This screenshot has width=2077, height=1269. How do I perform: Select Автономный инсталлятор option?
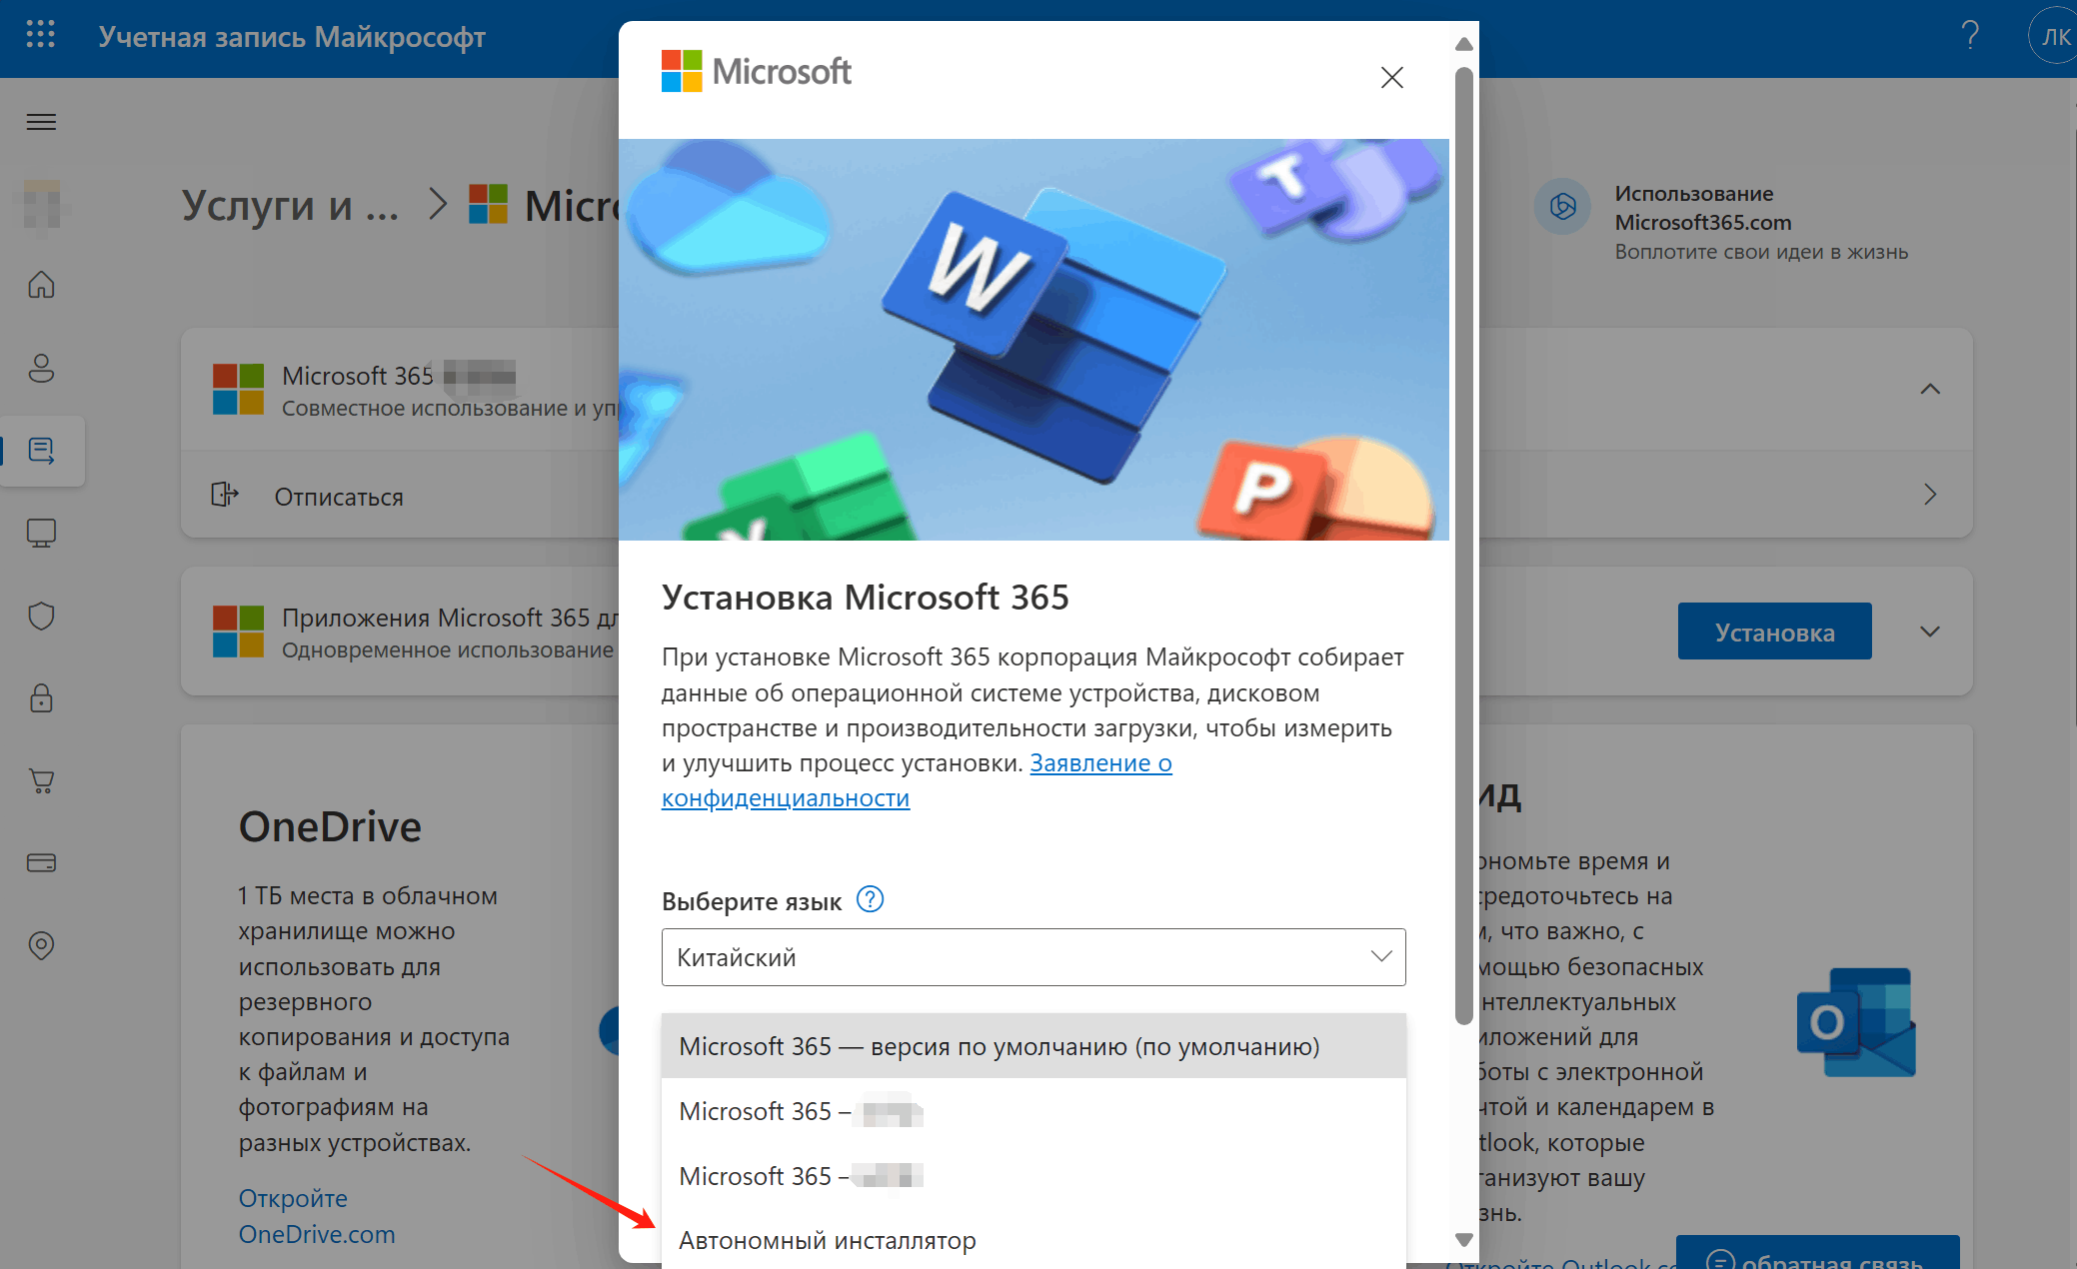(x=1034, y=1240)
